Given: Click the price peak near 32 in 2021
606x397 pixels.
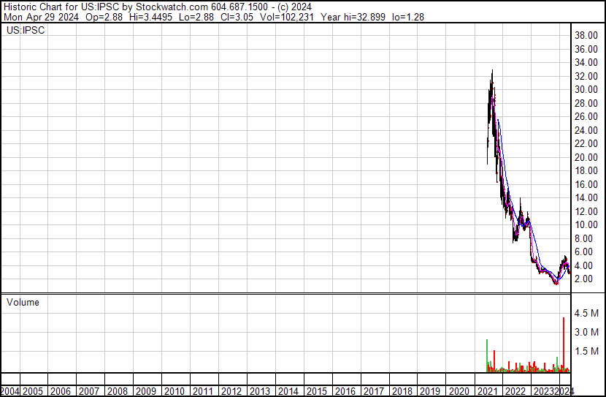Looking at the screenshot, I should coord(492,72).
